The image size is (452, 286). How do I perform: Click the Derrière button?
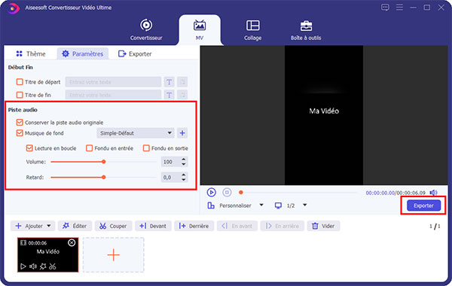(194, 226)
